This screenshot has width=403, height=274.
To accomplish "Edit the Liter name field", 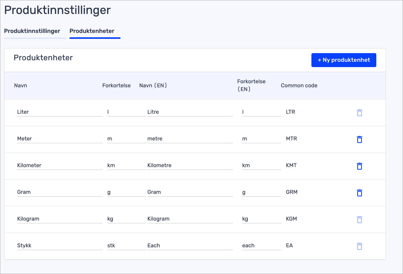I will (x=60, y=112).
